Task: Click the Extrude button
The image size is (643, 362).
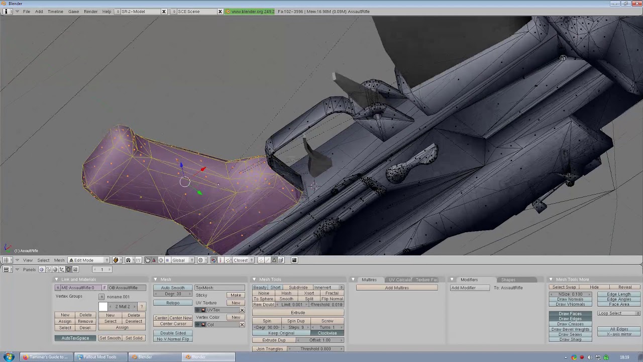Action: pyautogui.click(x=298, y=313)
